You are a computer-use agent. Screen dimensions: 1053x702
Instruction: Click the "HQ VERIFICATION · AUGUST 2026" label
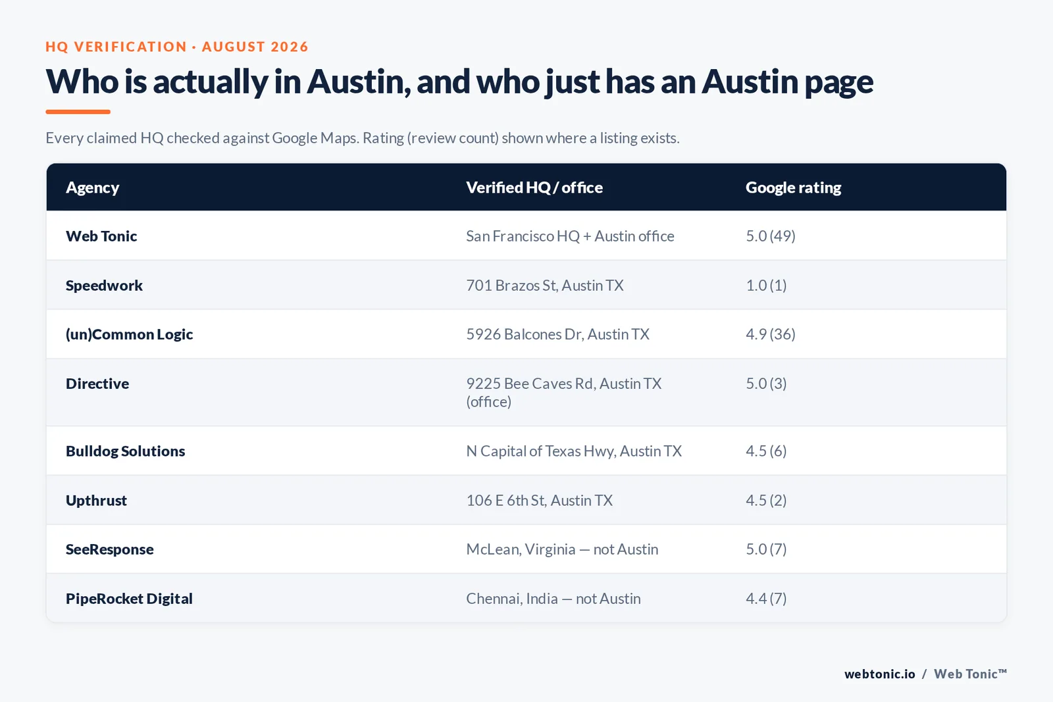pos(177,47)
